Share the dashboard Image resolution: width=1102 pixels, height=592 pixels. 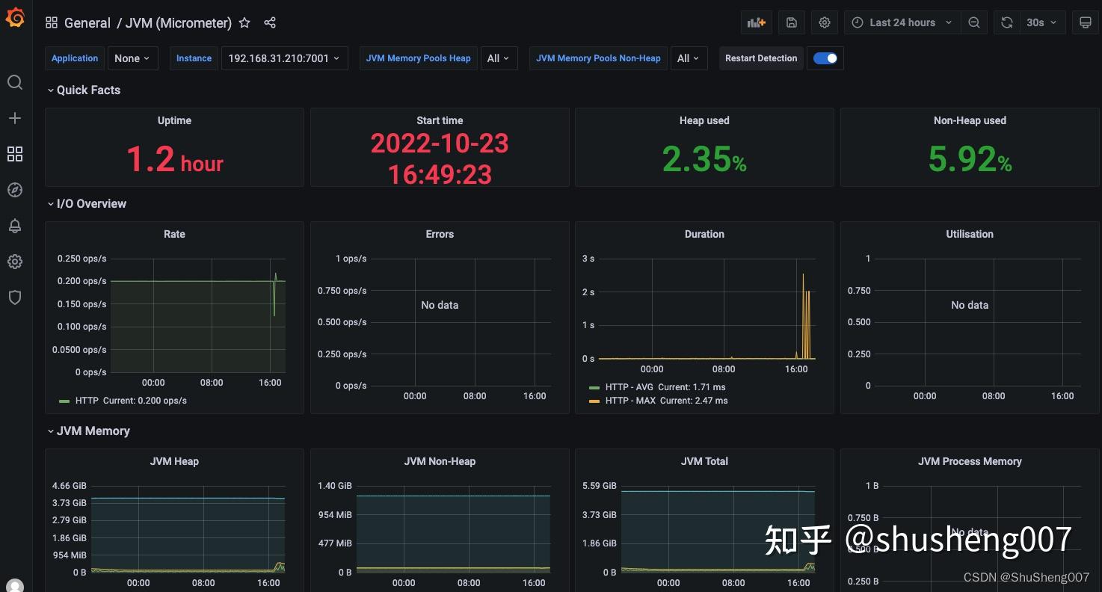coord(270,22)
